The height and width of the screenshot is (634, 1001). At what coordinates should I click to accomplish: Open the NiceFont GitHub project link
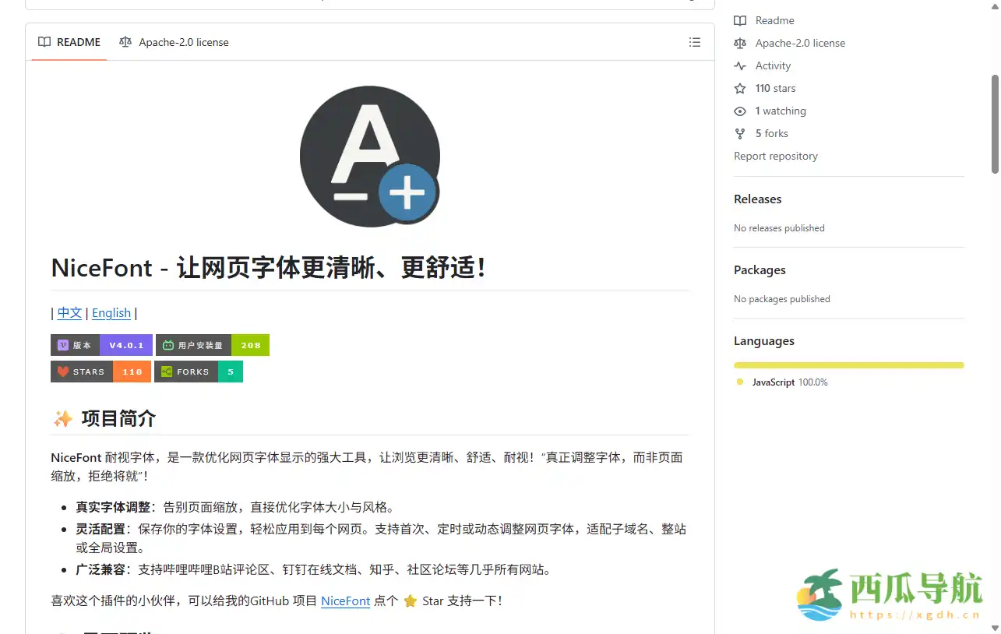click(345, 601)
